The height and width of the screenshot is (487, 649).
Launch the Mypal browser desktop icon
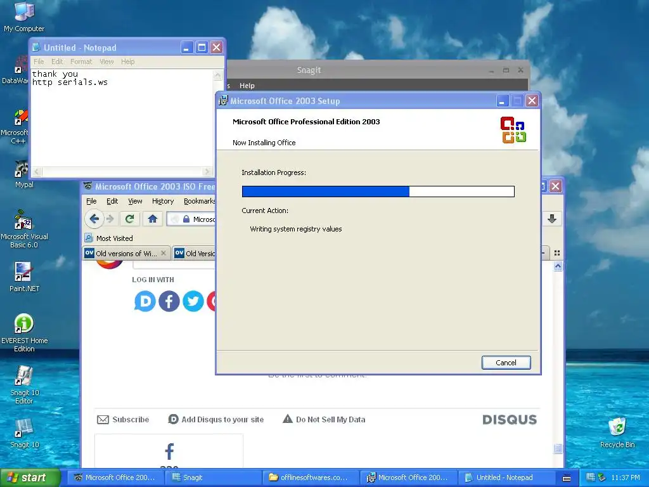pos(23,174)
